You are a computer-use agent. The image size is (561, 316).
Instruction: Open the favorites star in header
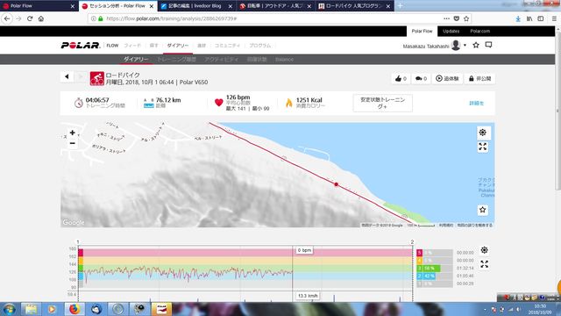pyautogui.click(x=476, y=45)
